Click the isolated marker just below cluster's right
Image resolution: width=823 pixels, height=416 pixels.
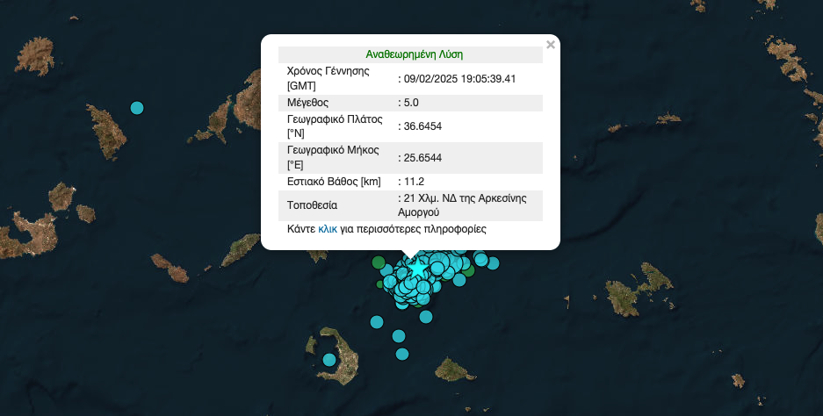pyautogui.click(x=426, y=316)
